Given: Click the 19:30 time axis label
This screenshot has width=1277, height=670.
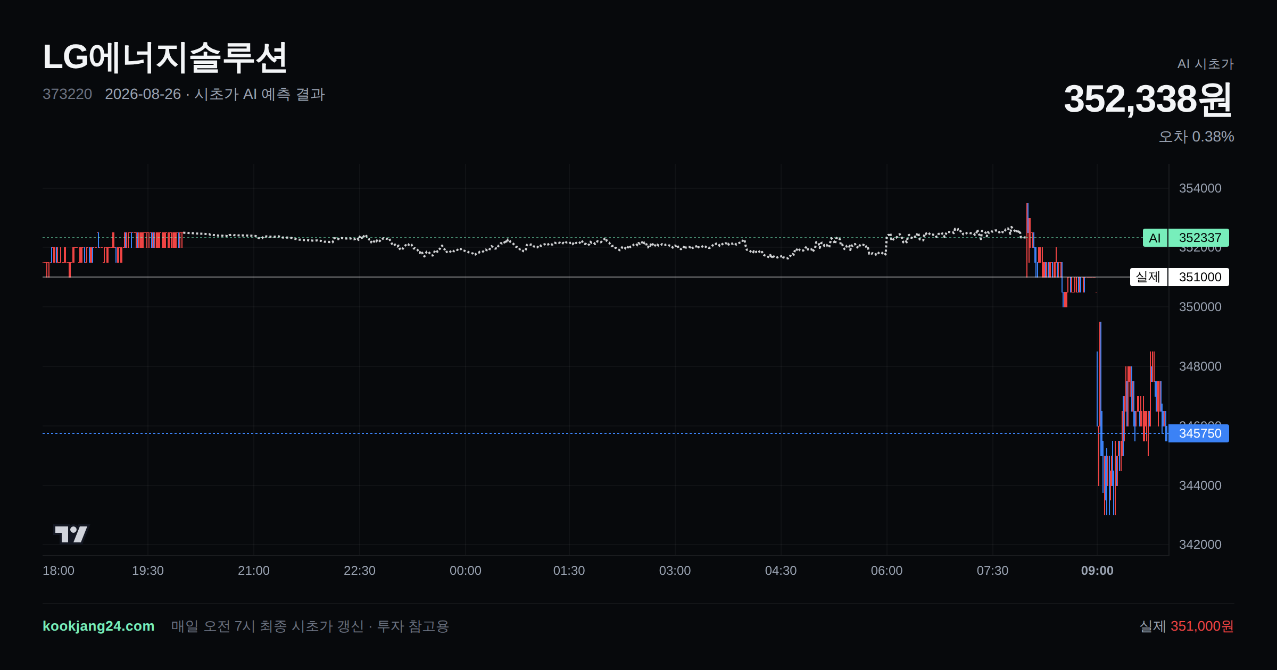Looking at the screenshot, I should coord(148,571).
